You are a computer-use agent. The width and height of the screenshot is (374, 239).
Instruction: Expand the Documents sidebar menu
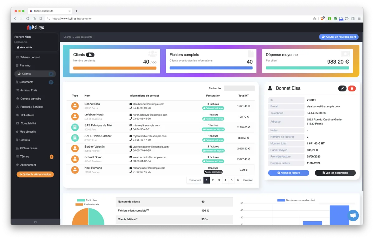[x=26, y=82]
